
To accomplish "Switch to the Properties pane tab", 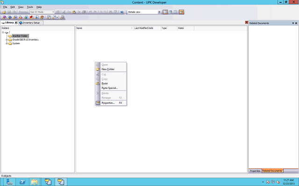I will coord(255,171).
